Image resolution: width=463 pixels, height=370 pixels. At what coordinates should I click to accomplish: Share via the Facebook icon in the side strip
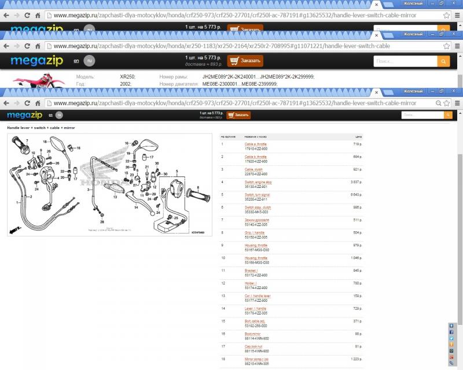point(451,332)
